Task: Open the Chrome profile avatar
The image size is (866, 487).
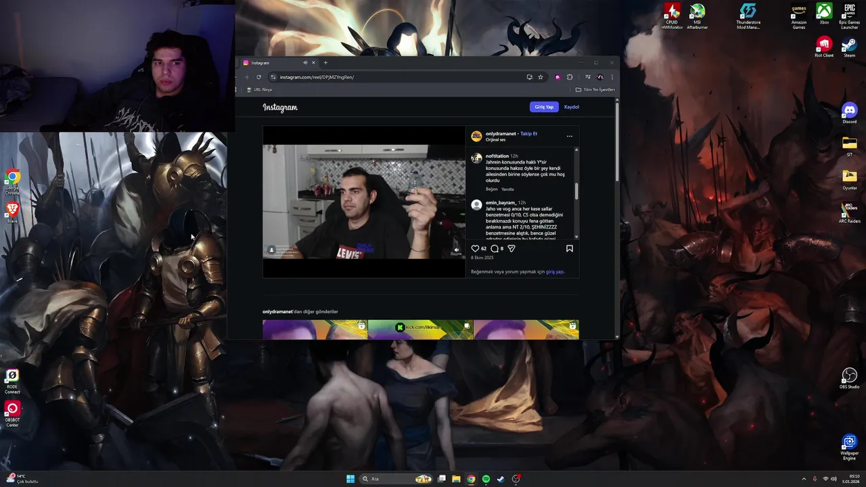Action: 600,77
